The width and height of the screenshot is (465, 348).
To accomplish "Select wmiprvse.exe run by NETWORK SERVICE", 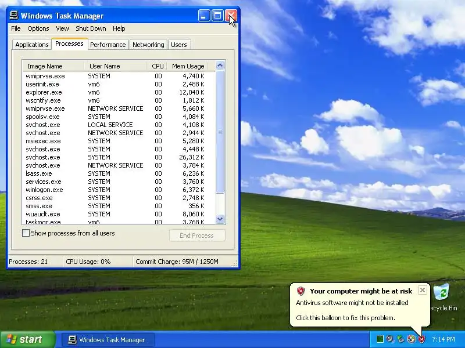I will tap(119, 108).
